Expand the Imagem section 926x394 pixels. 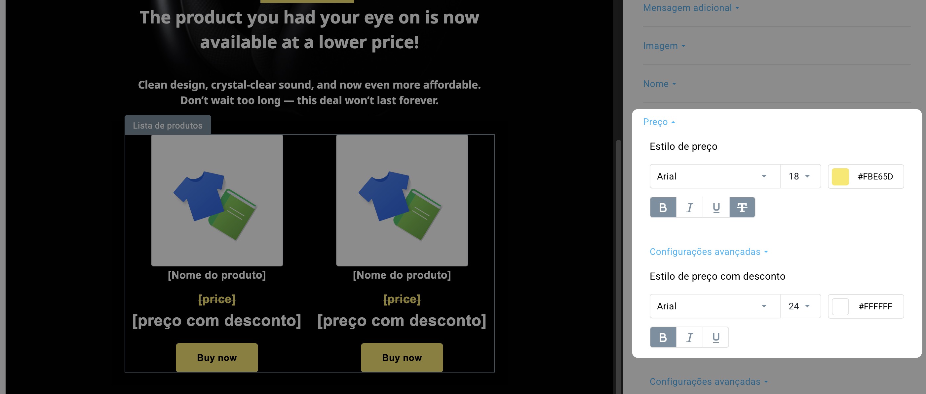pyautogui.click(x=664, y=46)
